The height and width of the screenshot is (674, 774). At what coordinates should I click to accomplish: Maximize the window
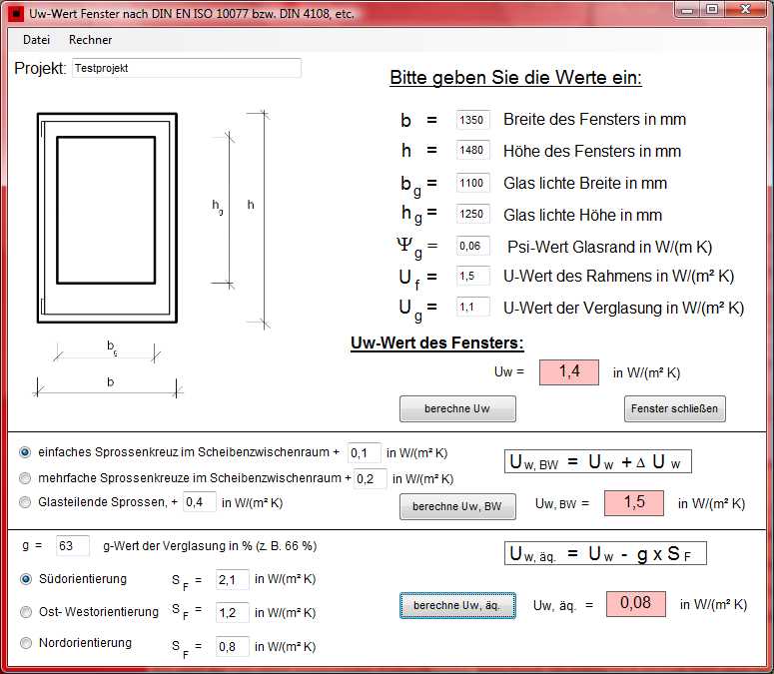(712, 9)
